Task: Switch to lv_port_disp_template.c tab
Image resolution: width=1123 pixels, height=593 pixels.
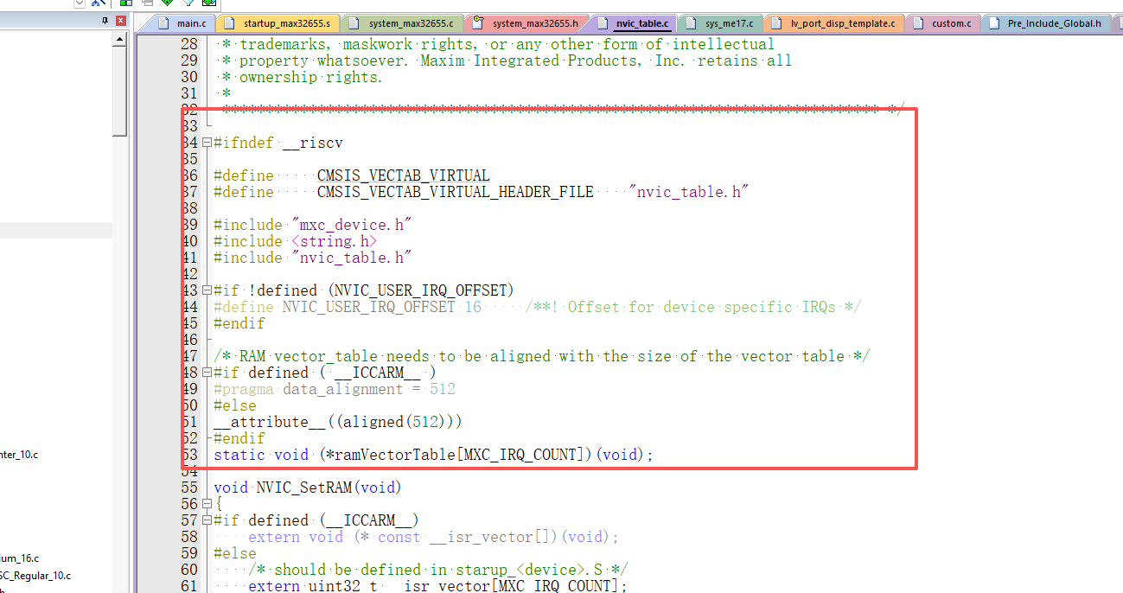Action: coord(834,23)
